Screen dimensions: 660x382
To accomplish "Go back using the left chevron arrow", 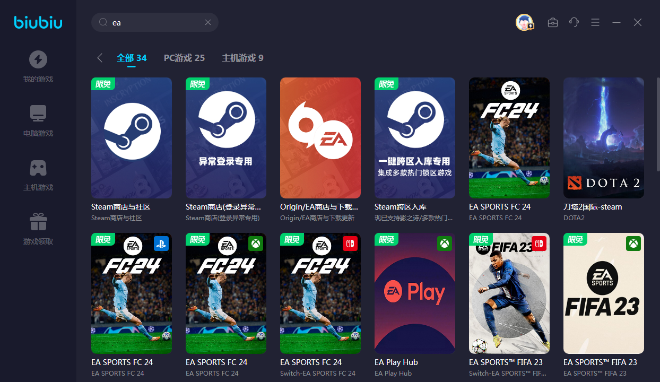I will [x=100, y=58].
